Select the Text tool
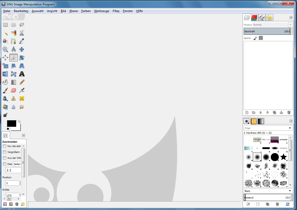The image size is (297, 210). pyautogui.click(x=22, y=74)
